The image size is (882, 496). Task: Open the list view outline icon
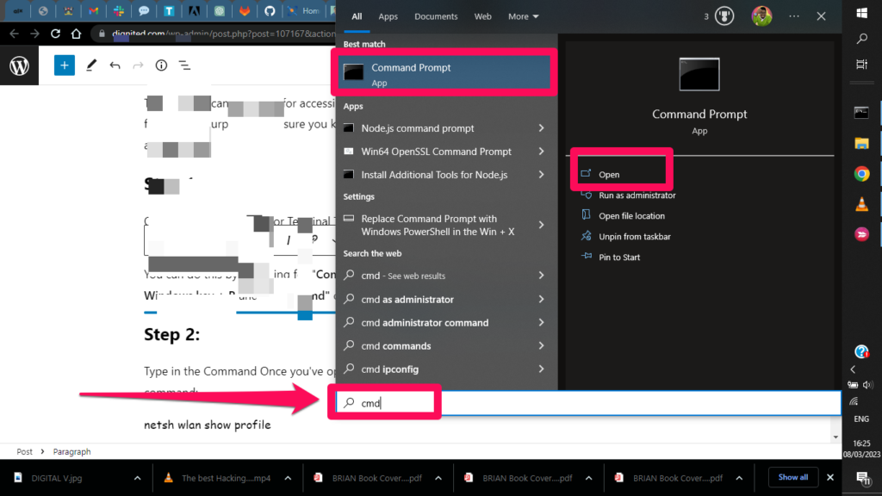184,65
